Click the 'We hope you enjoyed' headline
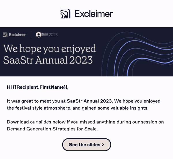 click(x=49, y=49)
